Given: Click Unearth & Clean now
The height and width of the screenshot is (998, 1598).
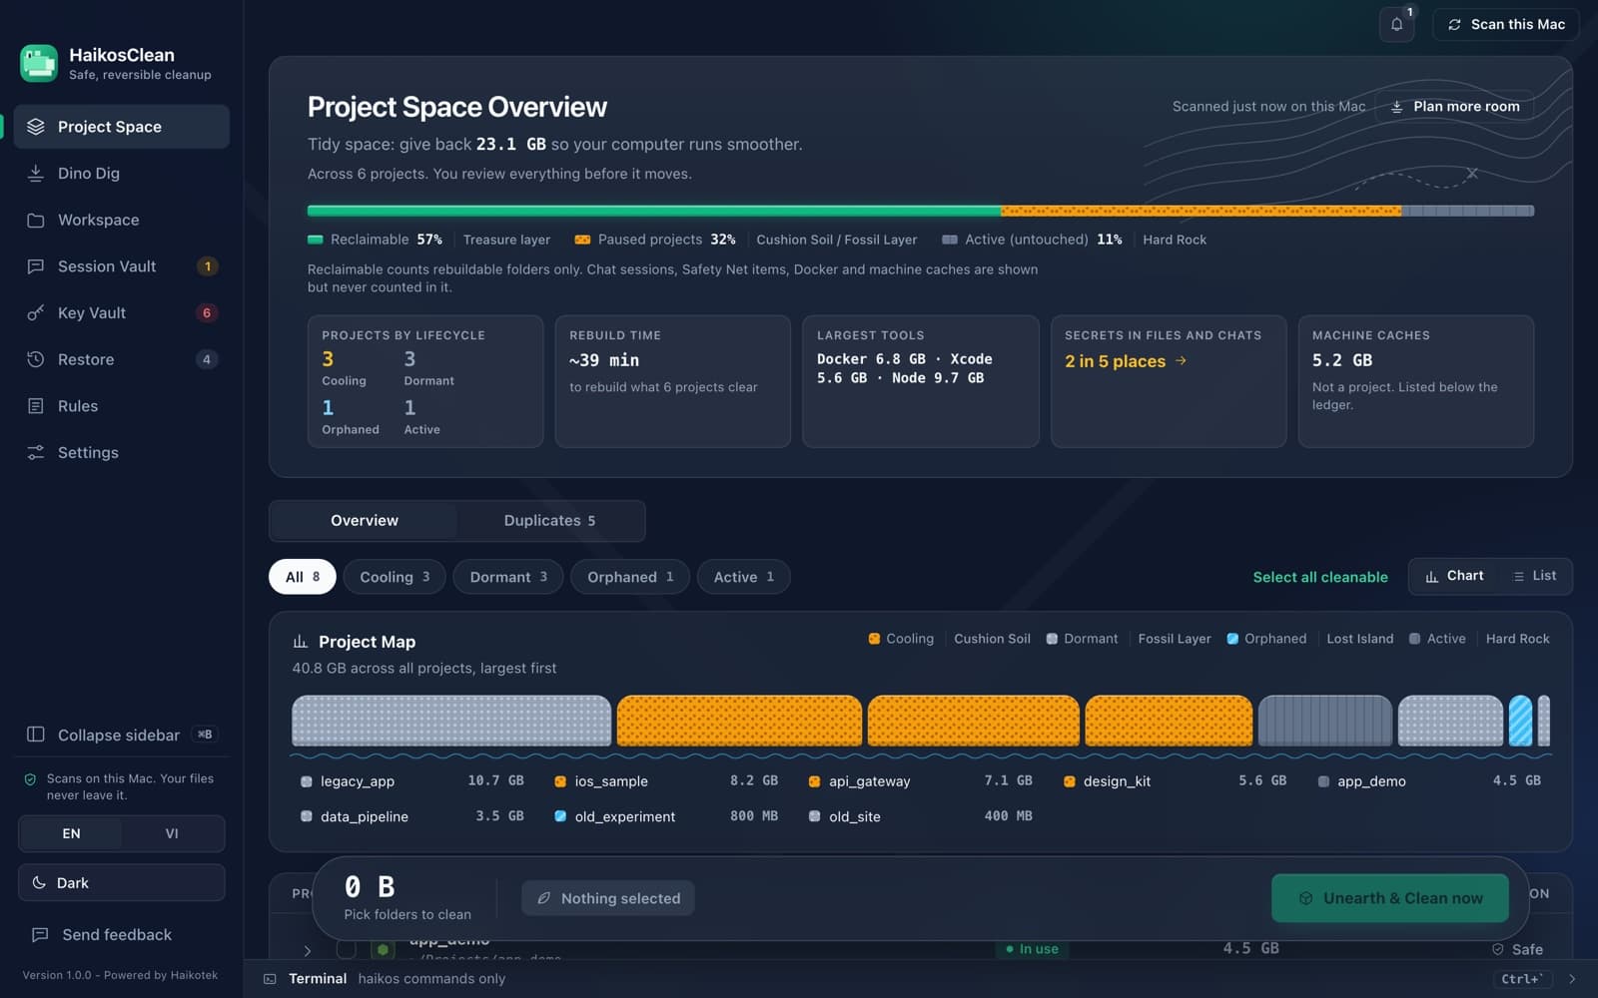Looking at the screenshot, I should (x=1390, y=898).
